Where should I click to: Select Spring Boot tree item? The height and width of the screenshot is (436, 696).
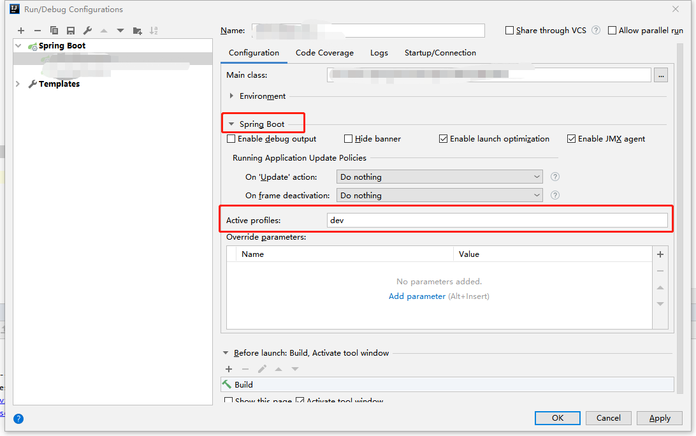click(62, 46)
